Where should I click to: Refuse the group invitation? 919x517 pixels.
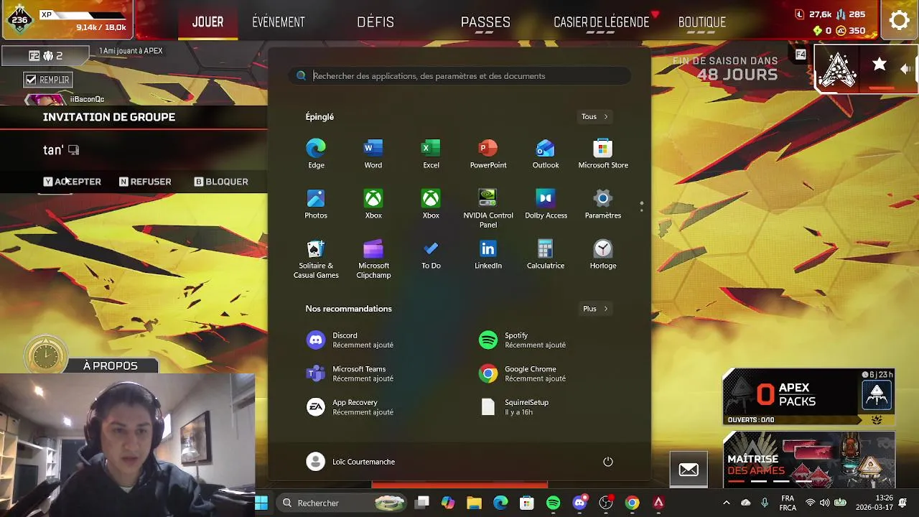[145, 182]
